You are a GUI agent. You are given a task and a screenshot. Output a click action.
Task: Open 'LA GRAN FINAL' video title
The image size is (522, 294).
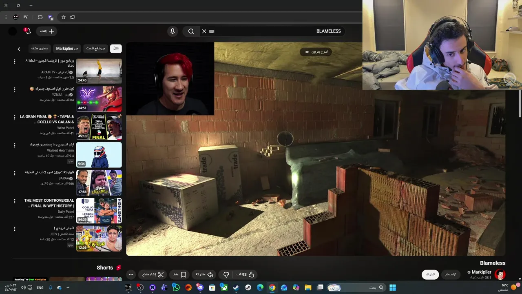(47, 119)
